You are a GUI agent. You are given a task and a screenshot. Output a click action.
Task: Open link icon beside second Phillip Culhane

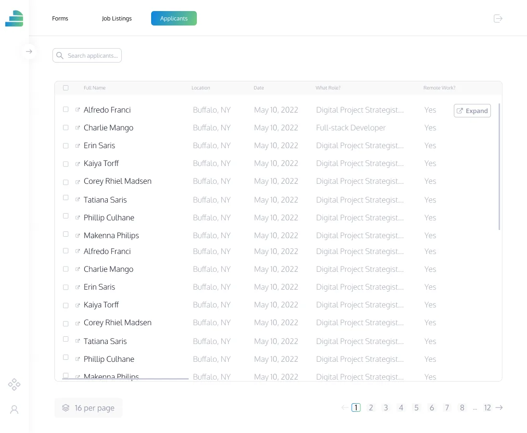pyautogui.click(x=77, y=359)
